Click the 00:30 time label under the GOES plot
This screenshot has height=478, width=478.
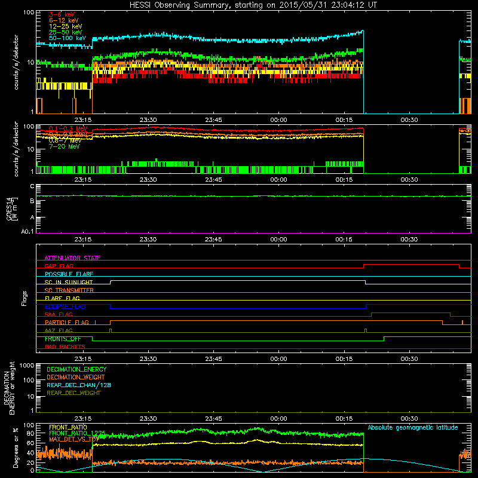pyautogui.click(x=409, y=240)
